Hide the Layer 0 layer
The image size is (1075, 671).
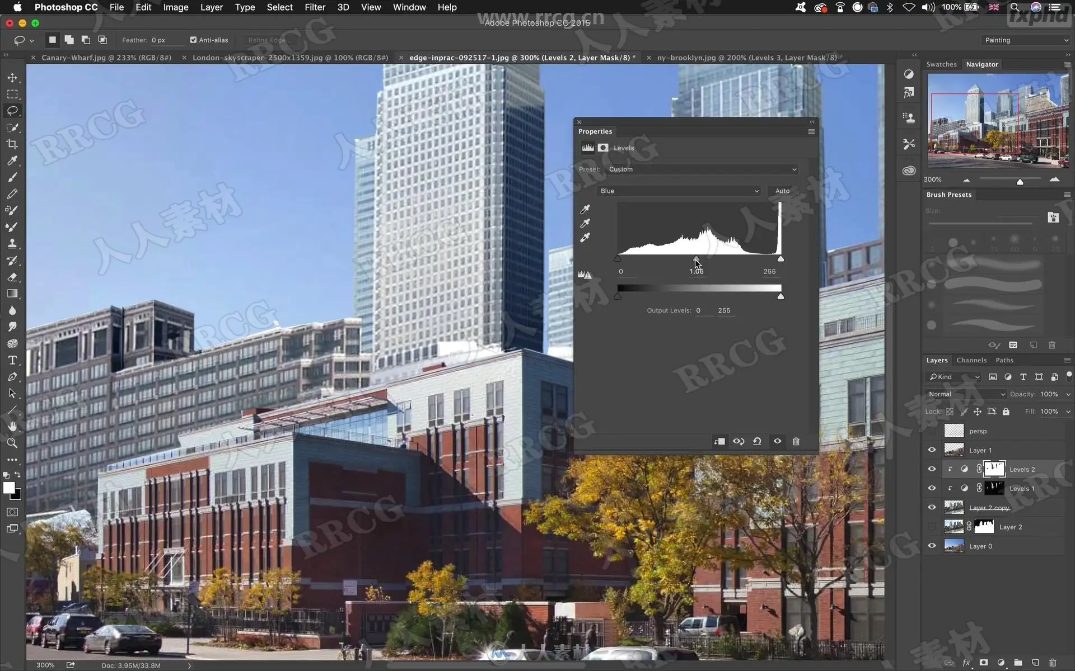(x=932, y=546)
